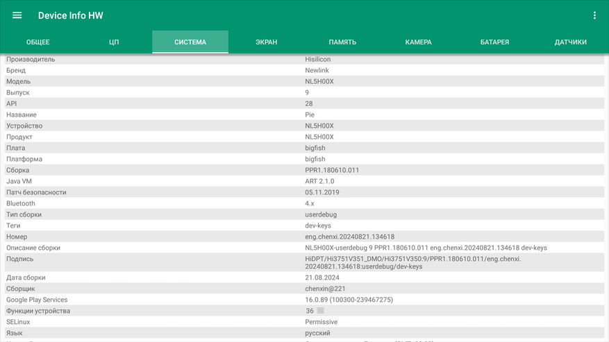Click the SELinux row label

click(18, 322)
